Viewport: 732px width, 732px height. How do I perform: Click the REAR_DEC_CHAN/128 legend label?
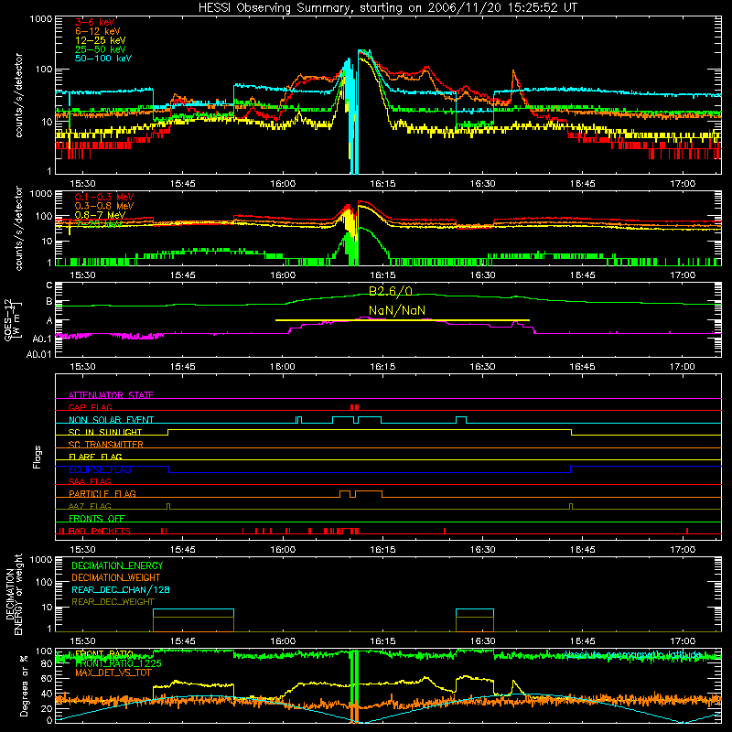121,589
